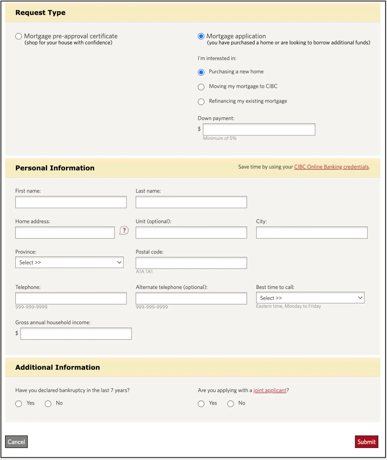This screenshot has height=460, width=387.
Task: Click the Gross annual household income field
Action: coord(76,333)
